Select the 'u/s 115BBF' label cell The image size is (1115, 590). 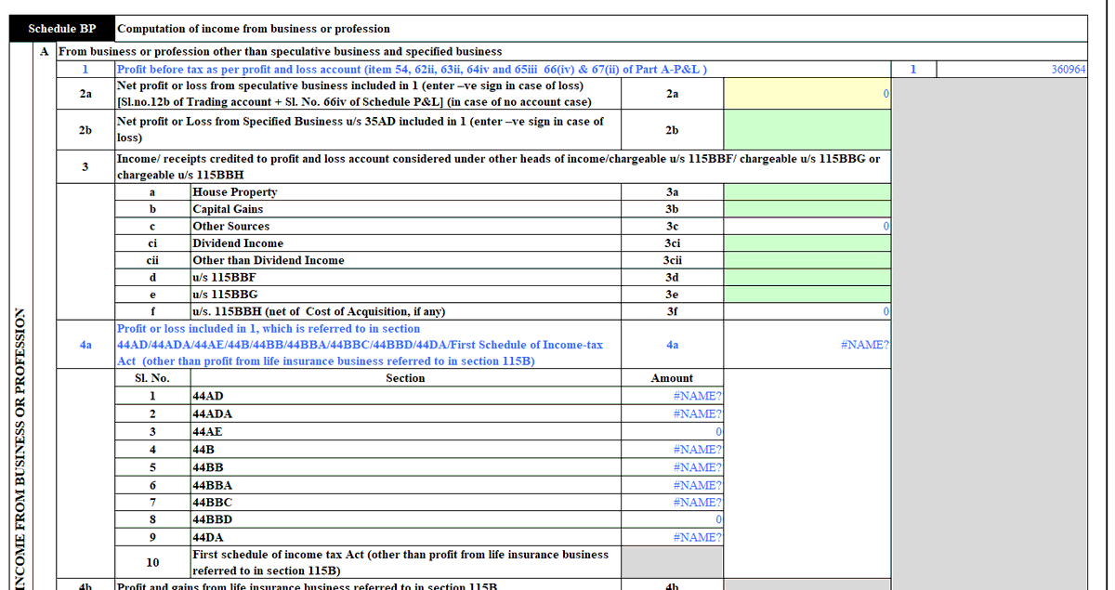(405, 277)
